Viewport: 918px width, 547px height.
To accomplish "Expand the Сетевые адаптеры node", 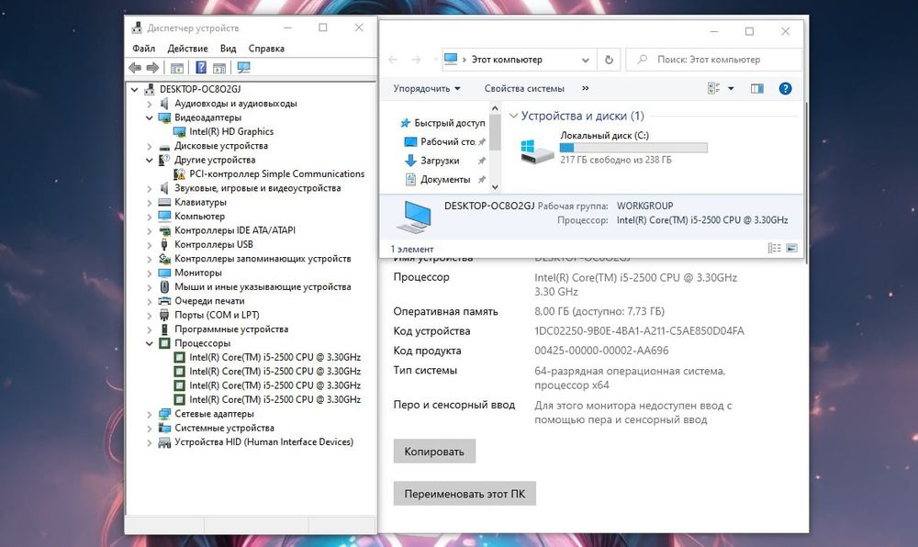I will click(x=150, y=414).
